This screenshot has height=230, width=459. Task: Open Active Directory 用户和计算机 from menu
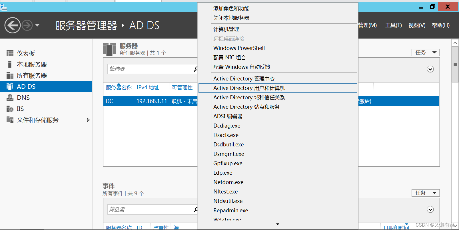[x=278, y=88]
